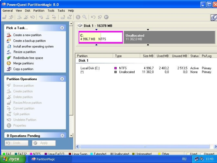Collapse the Operations Pending panel
217x163 pixels.
point(62,136)
